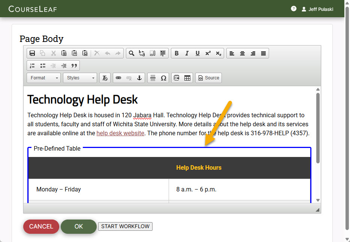Open the Format dropdown
The height and width of the screenshot is (242, 350).
43,78
